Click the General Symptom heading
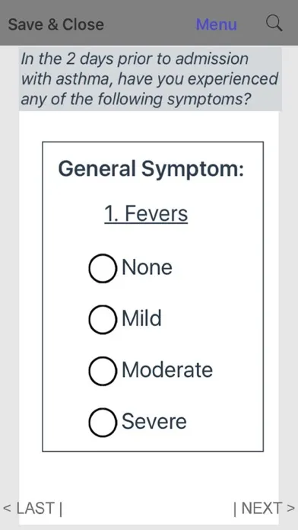This screenshot has height=530, width=298. click(151, 168)
